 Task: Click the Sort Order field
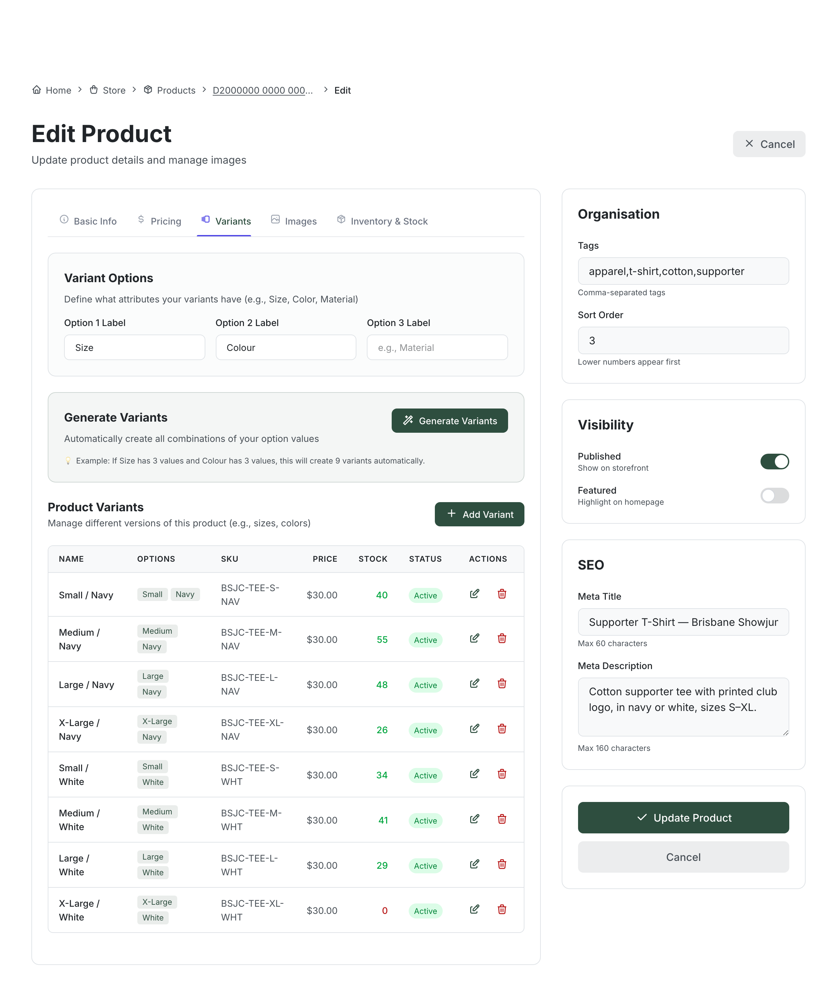683,340
